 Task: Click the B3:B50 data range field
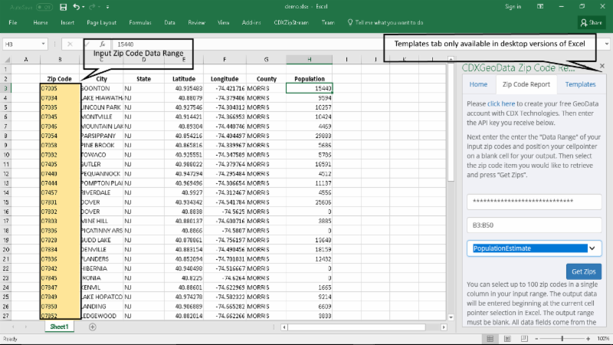pyautogui.click(x=534, y=225)
